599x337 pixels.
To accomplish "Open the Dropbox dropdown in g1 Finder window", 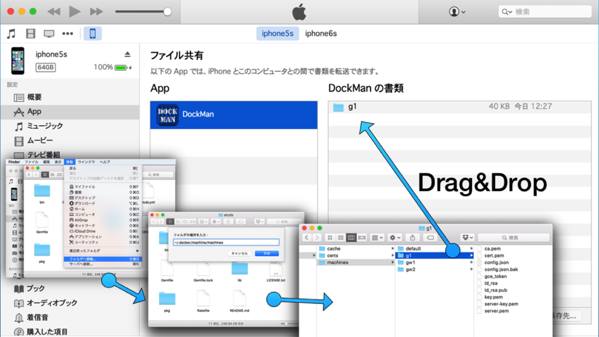I will click(x=467, y=238).
